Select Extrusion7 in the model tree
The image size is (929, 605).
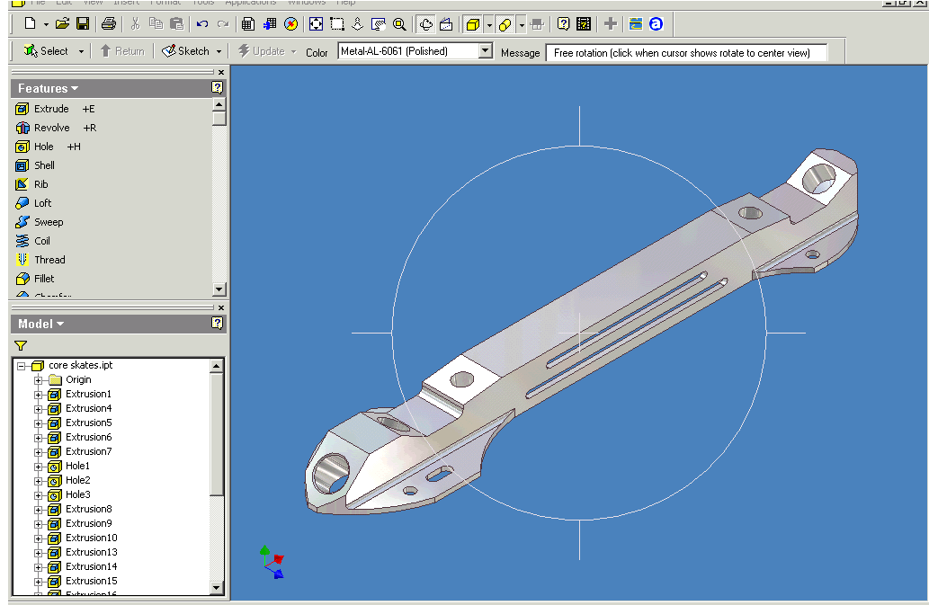88,451
